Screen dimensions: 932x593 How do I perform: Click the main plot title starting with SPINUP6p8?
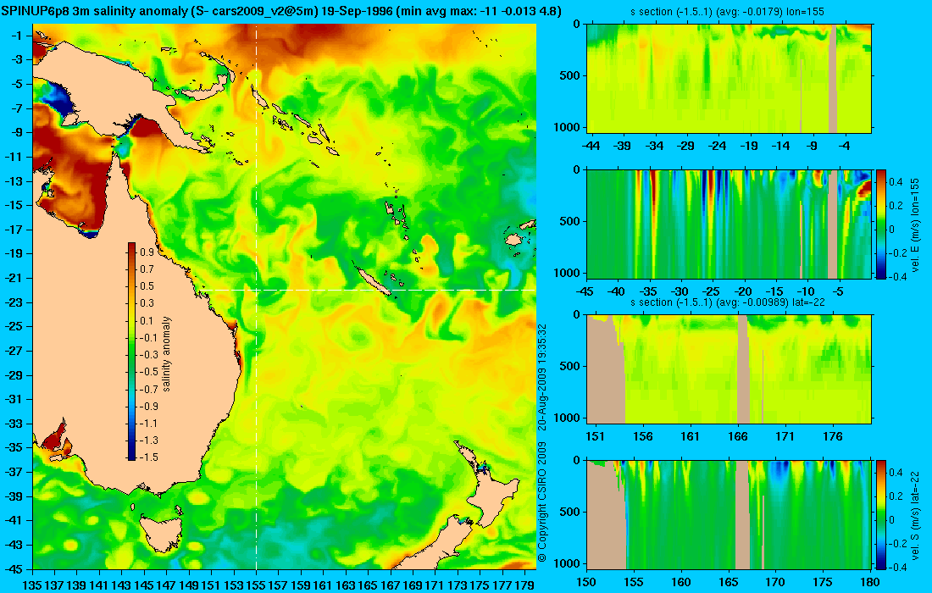pyautogui.click(x=281, y=11)
